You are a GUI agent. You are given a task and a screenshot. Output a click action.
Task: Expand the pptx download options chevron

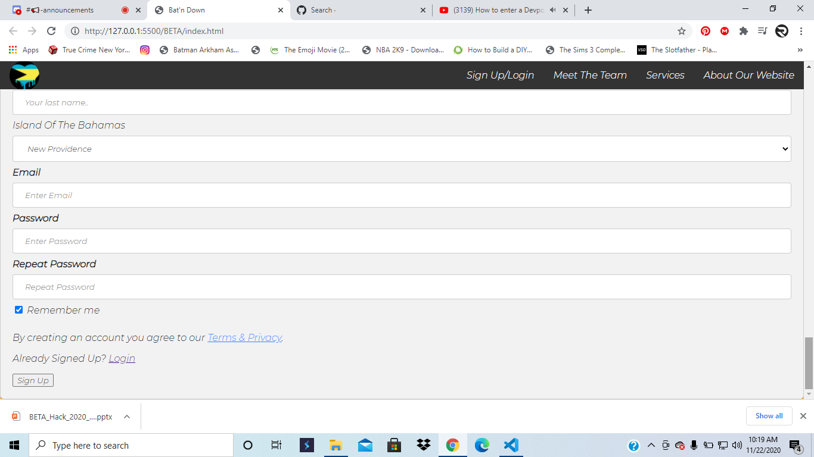tap(127, 417)
